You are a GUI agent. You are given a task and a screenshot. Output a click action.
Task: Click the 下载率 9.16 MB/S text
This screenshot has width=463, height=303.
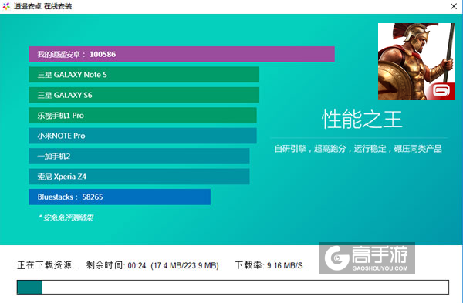[x=269, y=265]
